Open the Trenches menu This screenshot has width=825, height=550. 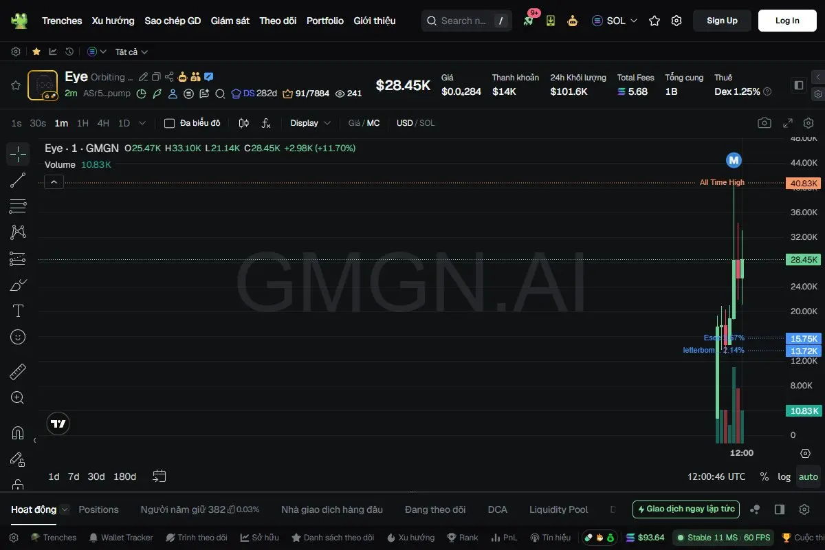coord(62,21)
